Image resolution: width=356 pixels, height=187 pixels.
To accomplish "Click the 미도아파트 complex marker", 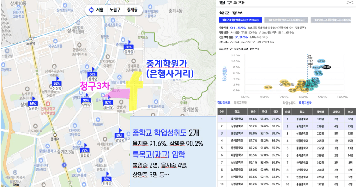I will click(35, 126).
